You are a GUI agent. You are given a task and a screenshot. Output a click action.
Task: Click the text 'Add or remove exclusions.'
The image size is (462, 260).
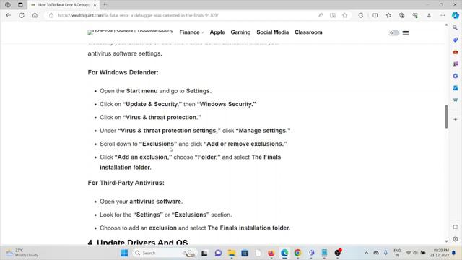(245, 144)
